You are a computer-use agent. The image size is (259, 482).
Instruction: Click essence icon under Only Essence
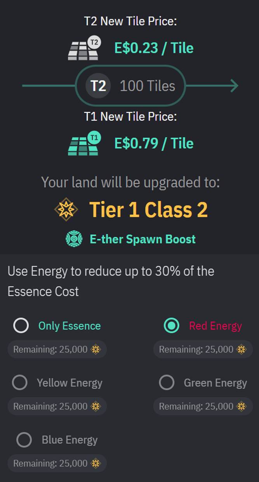pos(96,349)
